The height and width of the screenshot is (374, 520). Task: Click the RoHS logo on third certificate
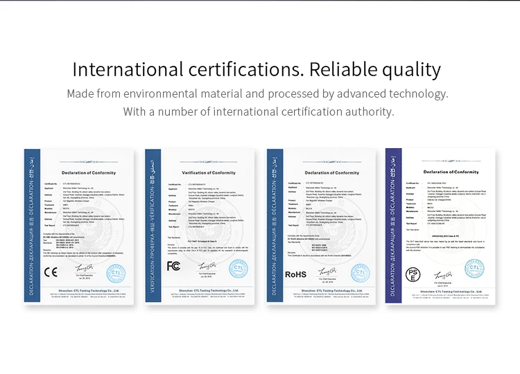[x=296, y=275]
